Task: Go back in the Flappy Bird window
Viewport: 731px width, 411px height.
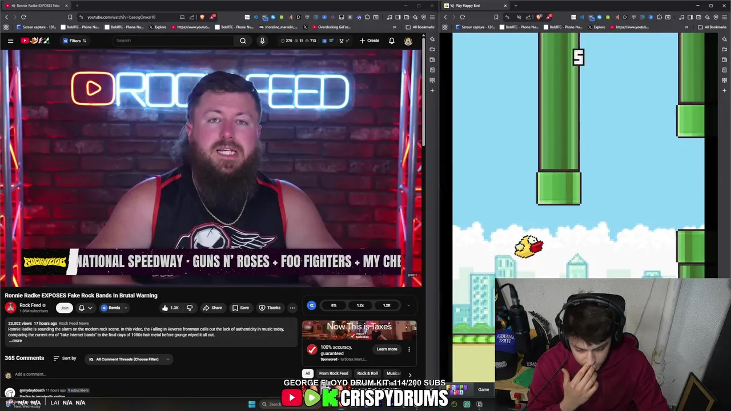Action: point(445,17)
